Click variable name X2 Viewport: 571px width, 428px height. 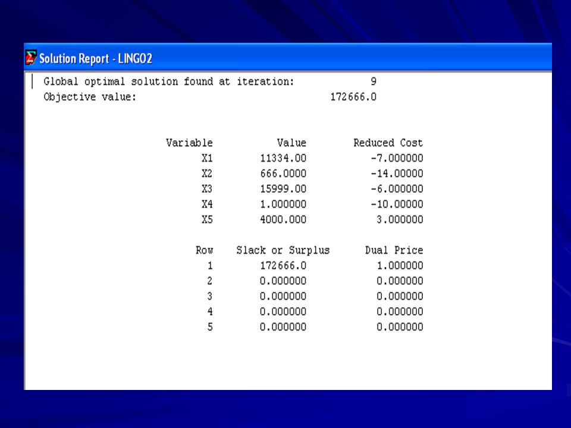(x=207, y=174)
